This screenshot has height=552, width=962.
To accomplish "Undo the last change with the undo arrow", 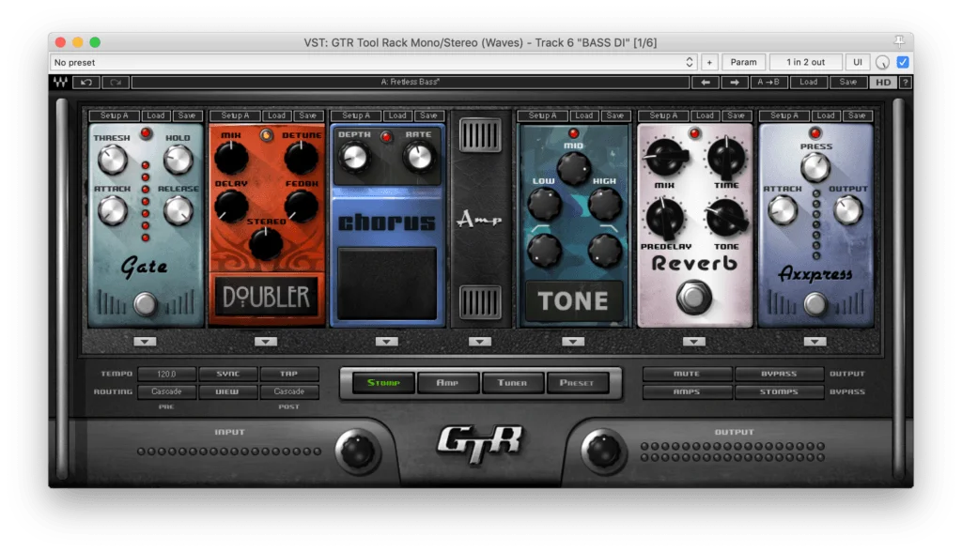I will point(85,83).
